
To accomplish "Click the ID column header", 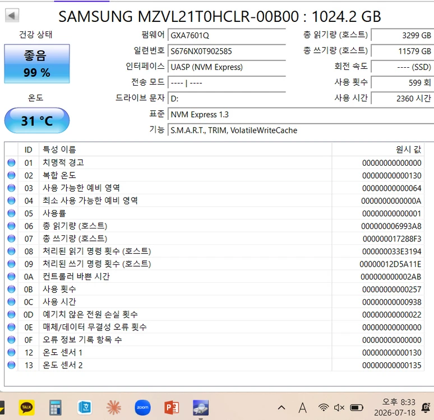I will [x=29, y=150].
